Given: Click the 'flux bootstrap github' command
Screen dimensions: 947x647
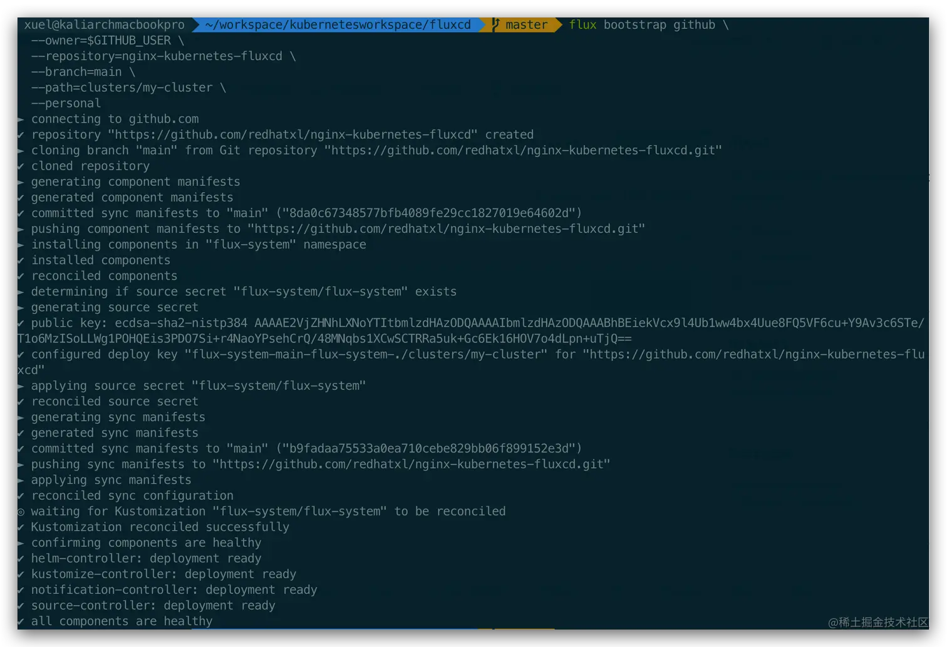Looking at the screenshot, I should [x=642, y=25].
